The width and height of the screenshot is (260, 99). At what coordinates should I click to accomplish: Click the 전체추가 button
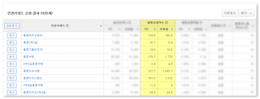pos(12,26)
